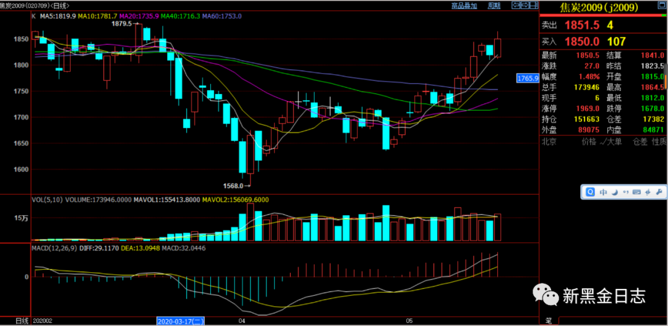Screen dimensions: 668x326
Task: Click open interest 151663 value
Action: pyautogui.click(x=586, y=119)
